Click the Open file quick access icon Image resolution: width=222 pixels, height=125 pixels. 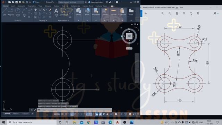click(x=13, y=2)
